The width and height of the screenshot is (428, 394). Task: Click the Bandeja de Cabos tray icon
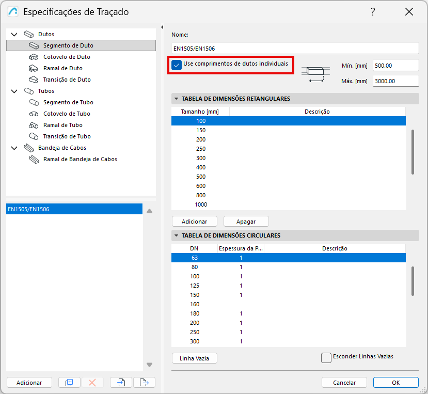tap(29, 148)
